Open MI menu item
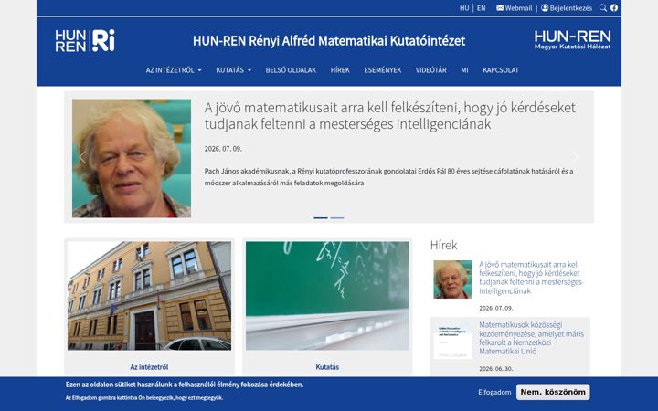Viewport: 658px width, 411px height. (464, 70)
